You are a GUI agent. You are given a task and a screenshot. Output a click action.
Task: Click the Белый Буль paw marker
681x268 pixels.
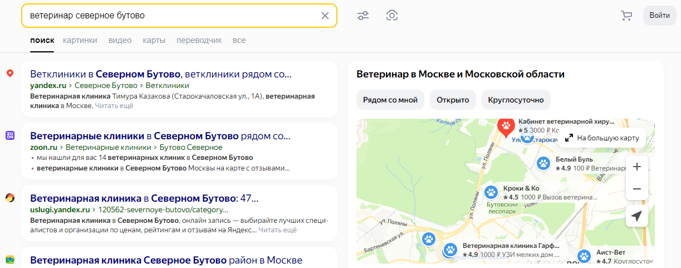coord(543,163)
